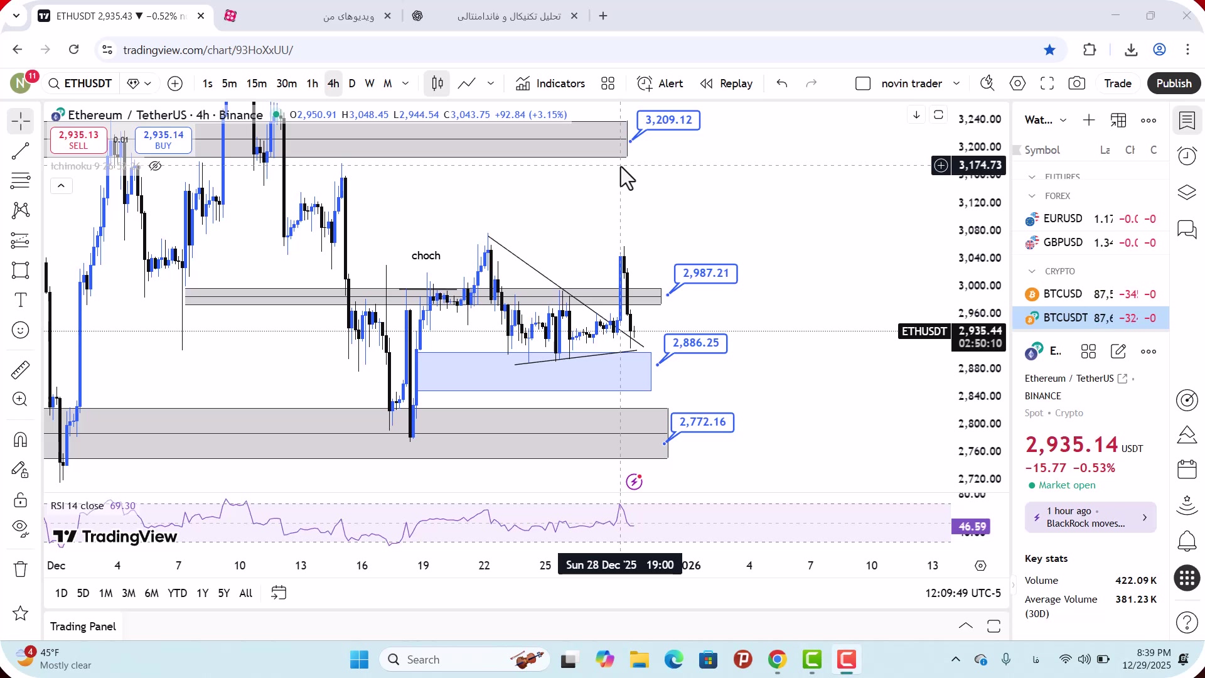
Task: Select the trend line drawing tool
Action: click(x=20, y=151)
